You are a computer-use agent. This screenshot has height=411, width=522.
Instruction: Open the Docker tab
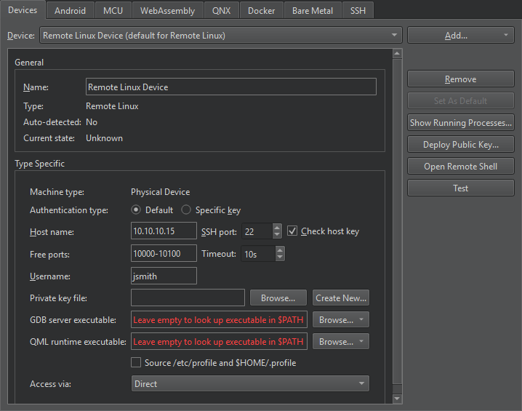pos(261,11)
